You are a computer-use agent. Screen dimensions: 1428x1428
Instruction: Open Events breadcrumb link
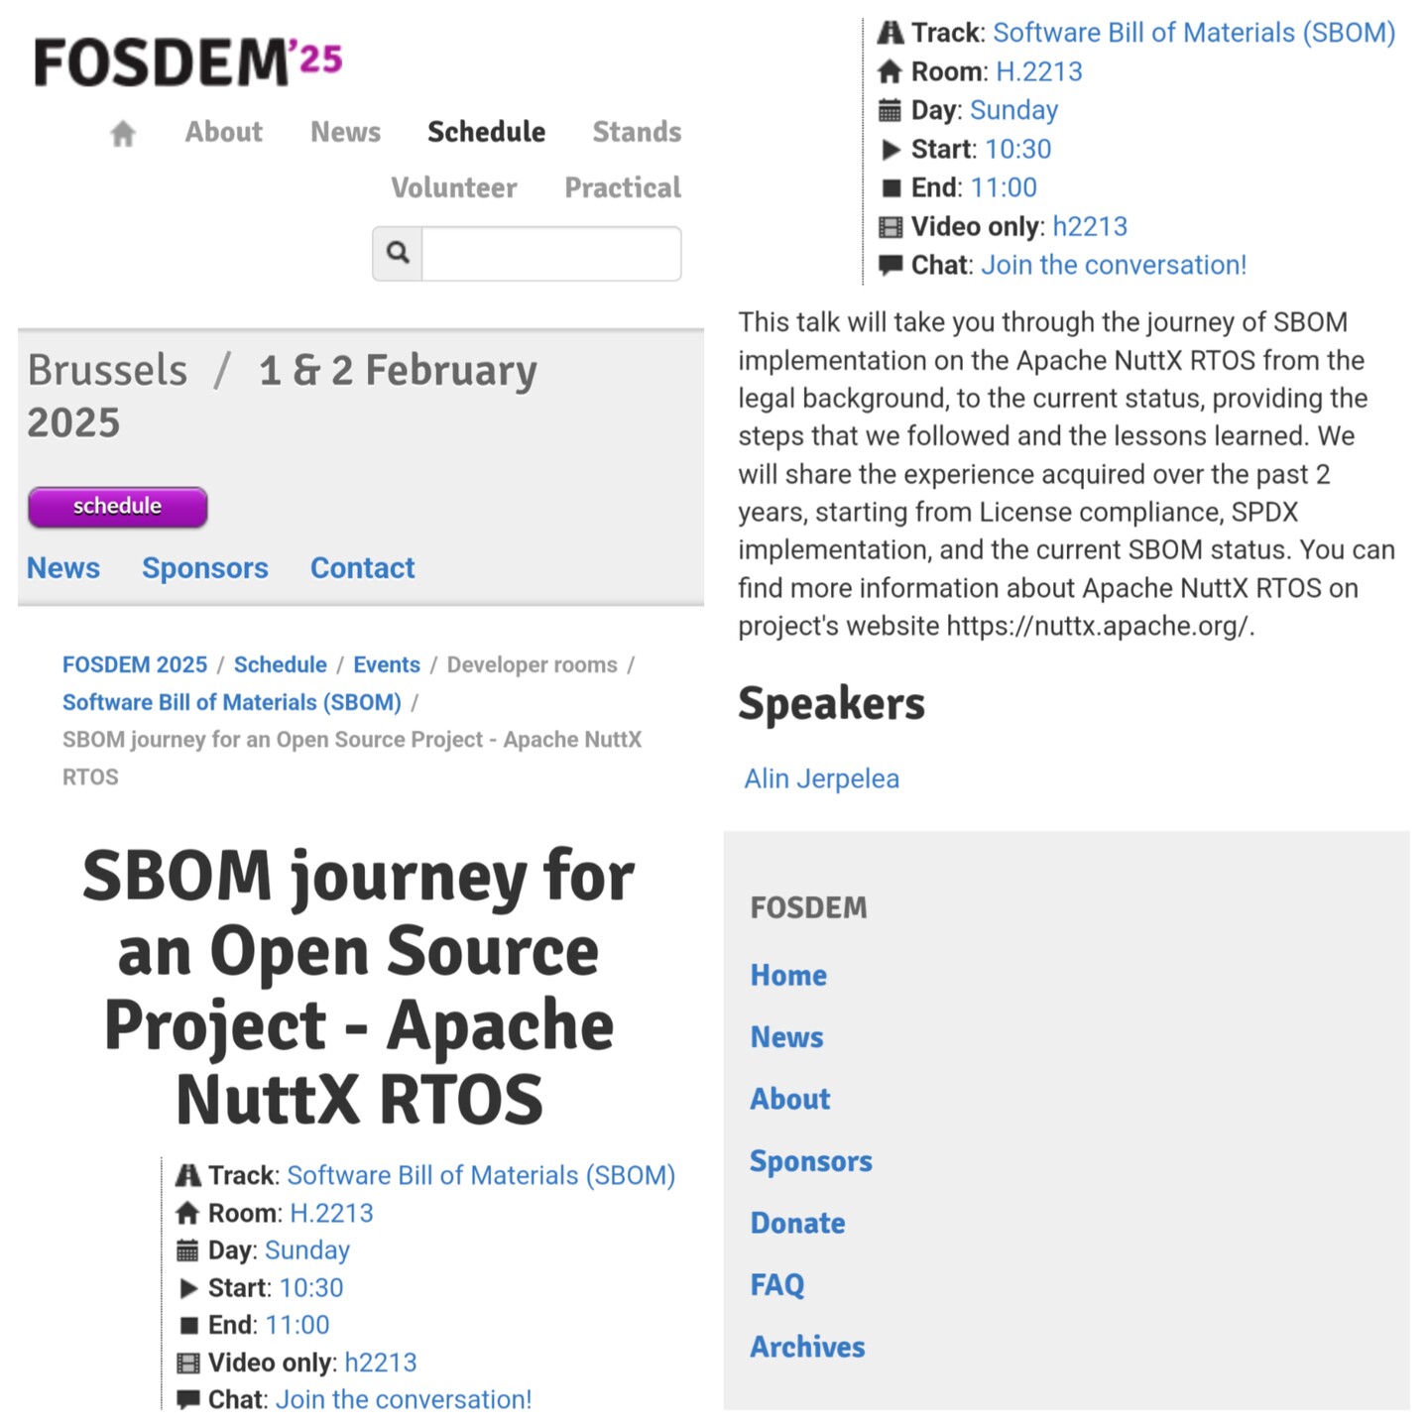tap(387, 664)
